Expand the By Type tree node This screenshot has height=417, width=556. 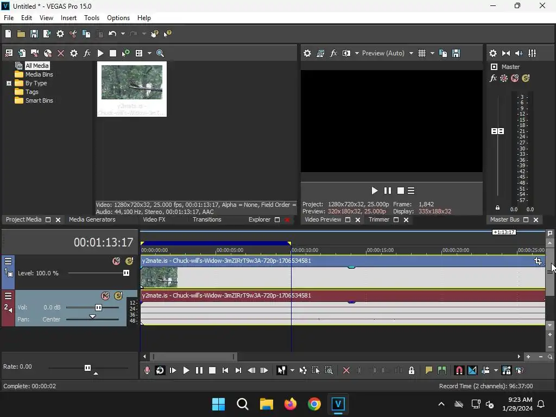pyautogui.click(x=9, y=83)
